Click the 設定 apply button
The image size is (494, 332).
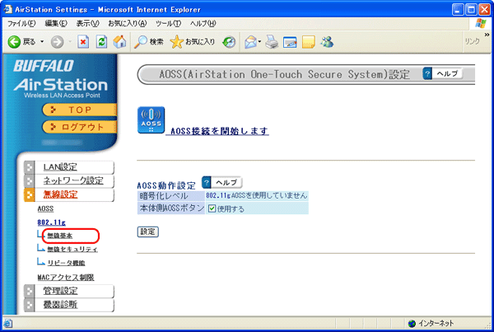click(x=147, y=231)
